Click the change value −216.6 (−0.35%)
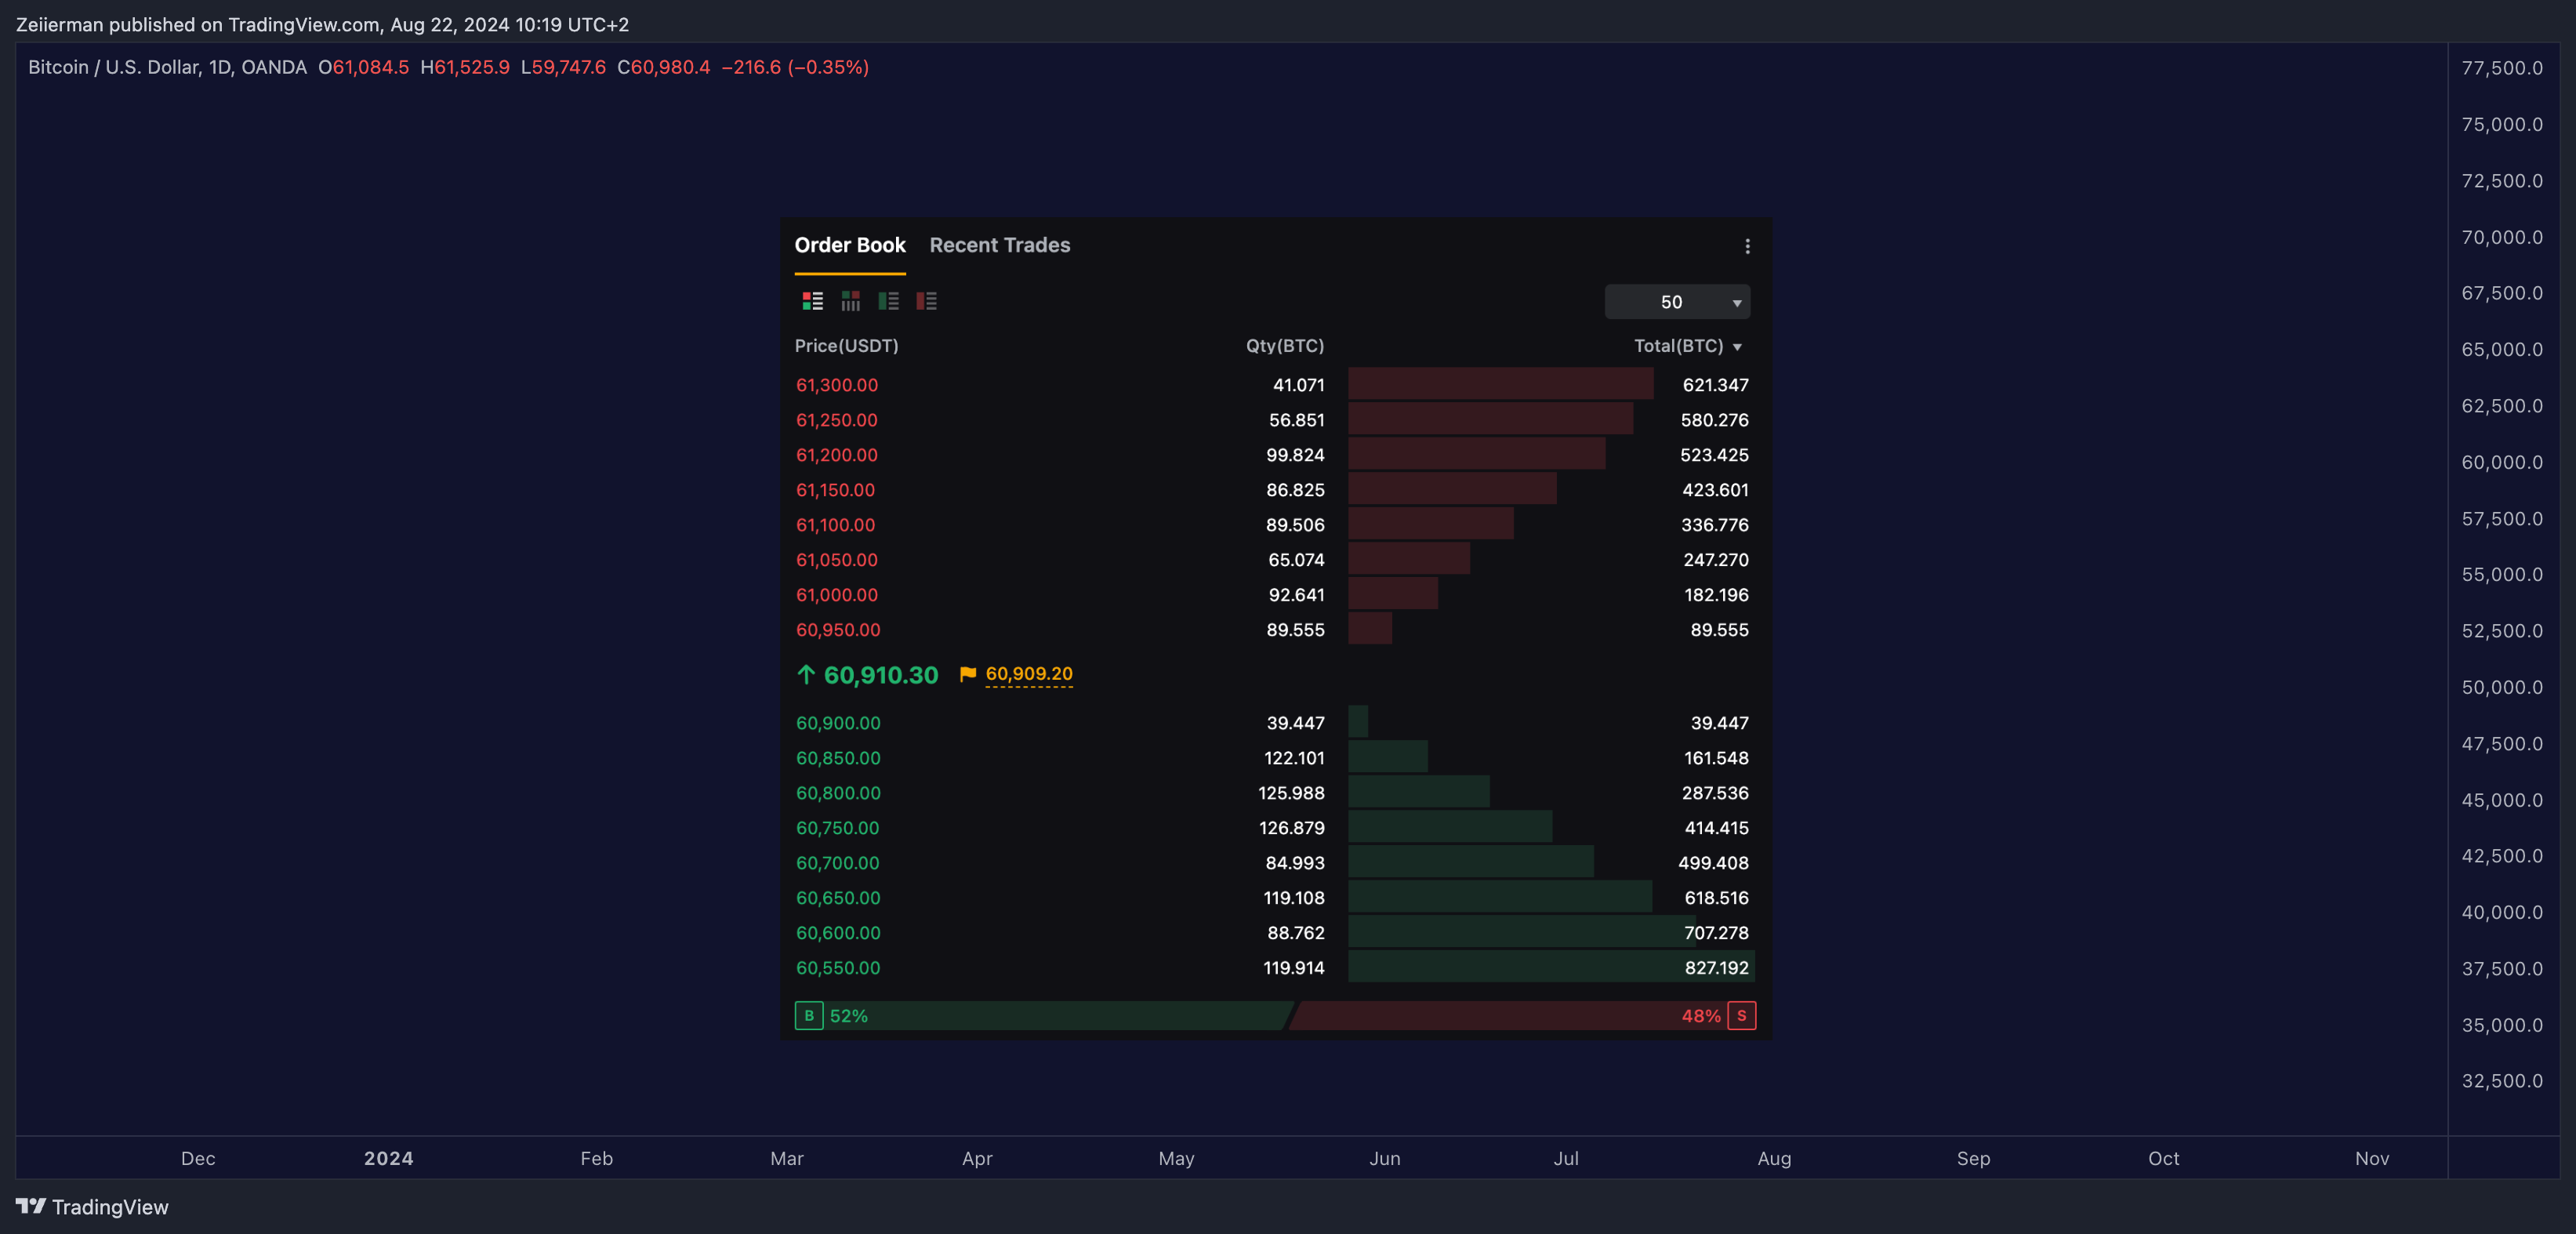 coord(795,67)
